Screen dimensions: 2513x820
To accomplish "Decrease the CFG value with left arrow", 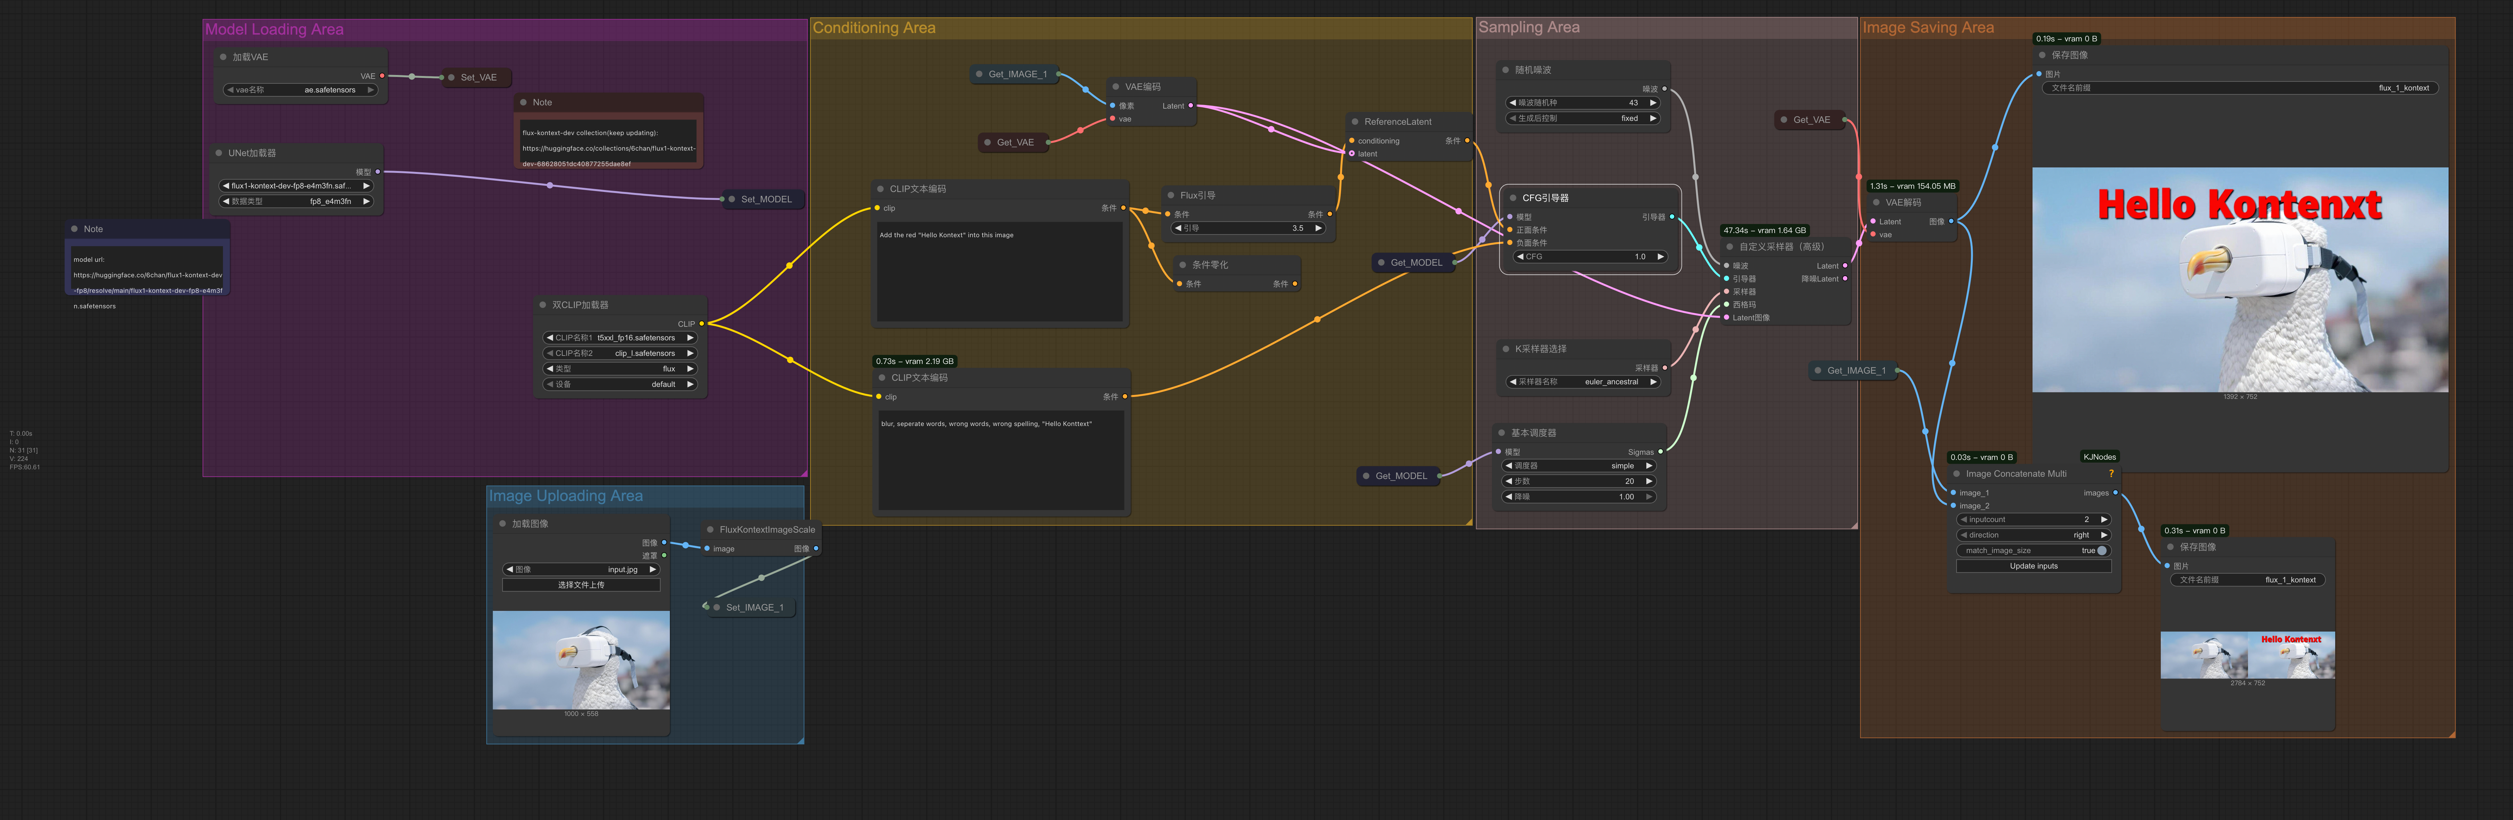I will (1520, 257).
